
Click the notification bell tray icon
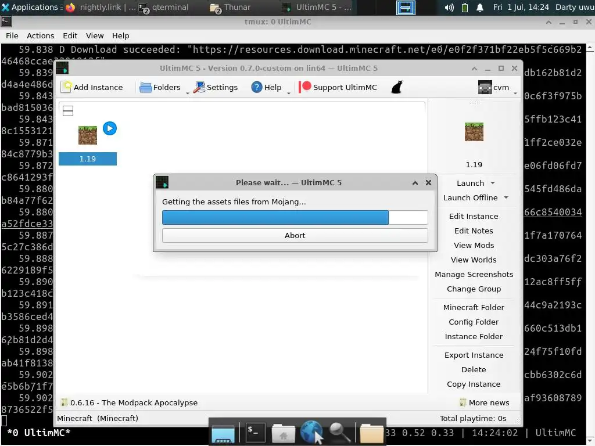tap(479, 8)
